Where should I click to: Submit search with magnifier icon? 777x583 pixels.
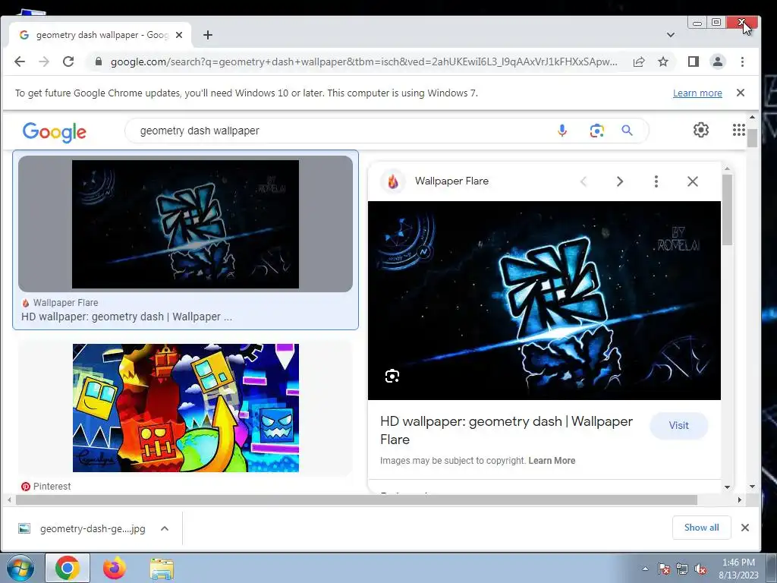coord(627,131)
